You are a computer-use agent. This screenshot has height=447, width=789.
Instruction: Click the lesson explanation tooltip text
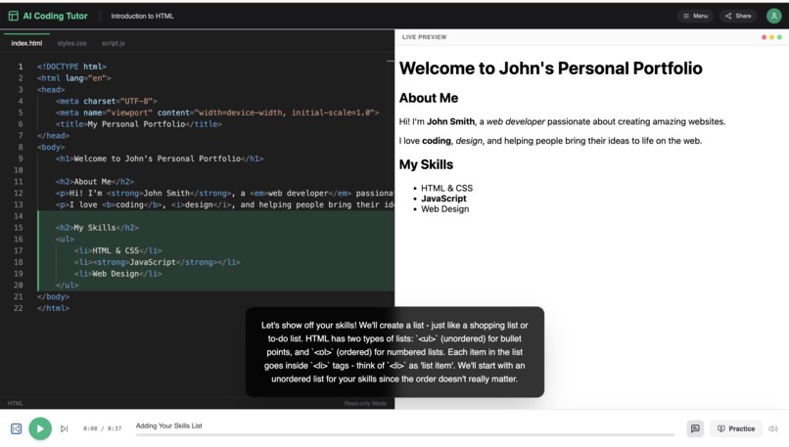tap(395, 352)
